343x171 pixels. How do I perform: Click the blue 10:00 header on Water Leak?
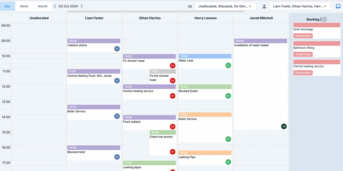[205, 56]
